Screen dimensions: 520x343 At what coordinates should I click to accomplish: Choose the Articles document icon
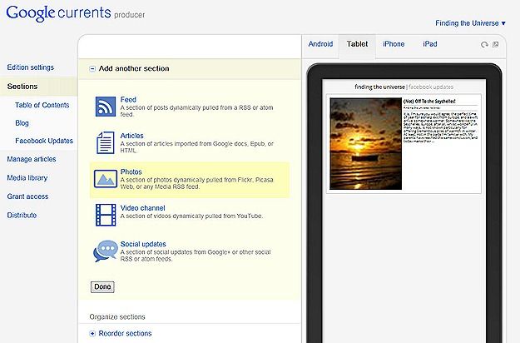coord(106,142)
